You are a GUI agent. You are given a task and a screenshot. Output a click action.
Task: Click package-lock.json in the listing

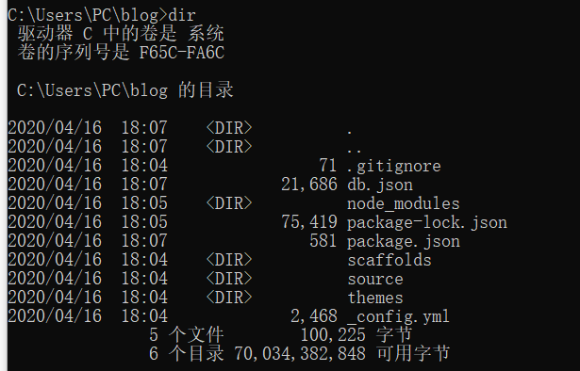427,222
